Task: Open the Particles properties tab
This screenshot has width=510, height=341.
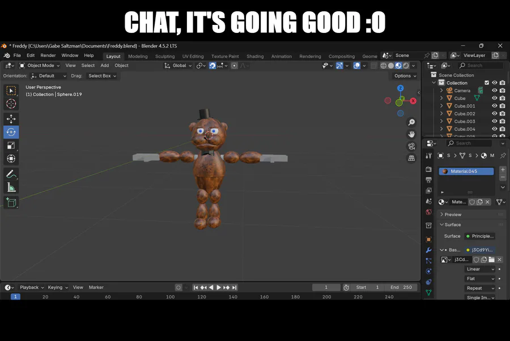Action: [x=429, y=261]
